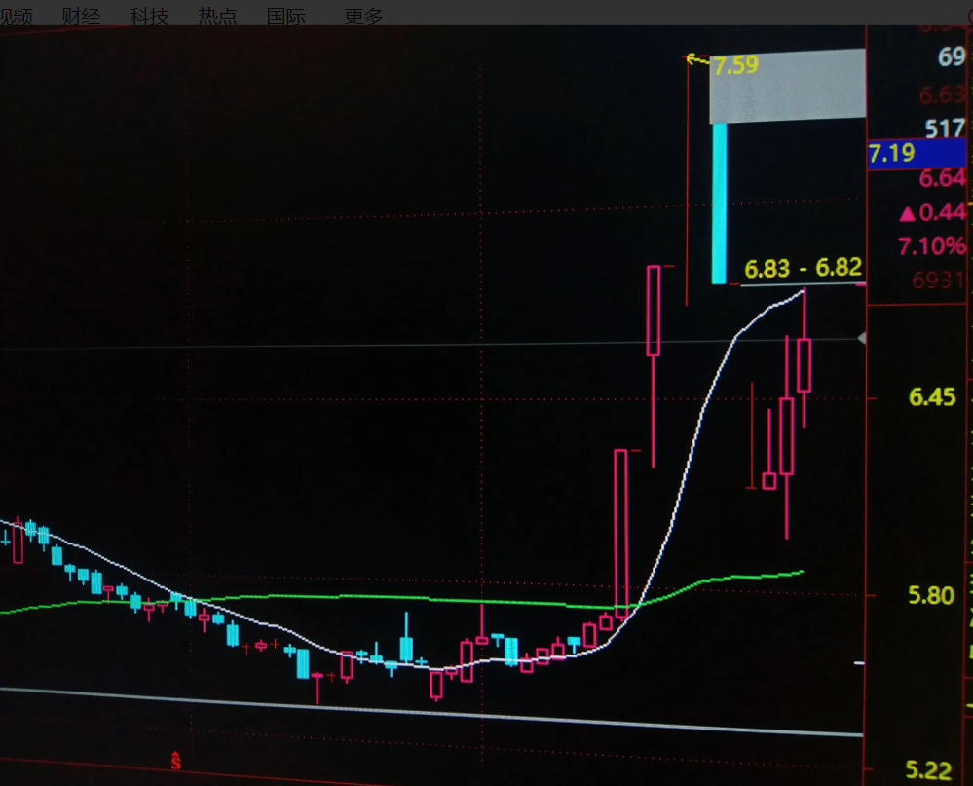The height and width of the screenshot is (786, 973).
Task: Click the yellow arrow beside 7.59 label
Action: (695, 60)
